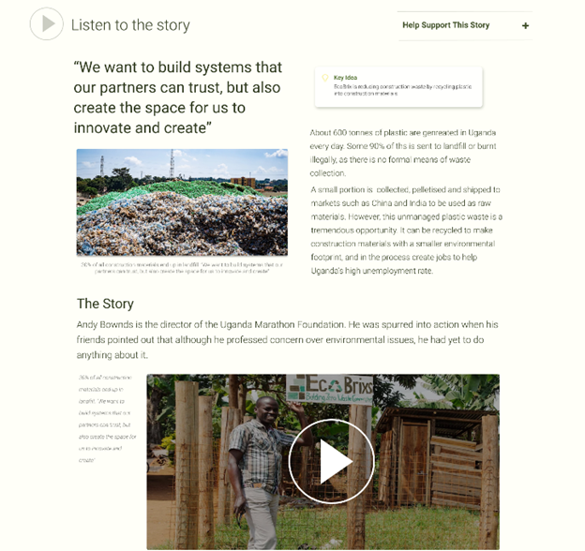Expand the "Help Support This Story" panel

(x=465, y=25)
